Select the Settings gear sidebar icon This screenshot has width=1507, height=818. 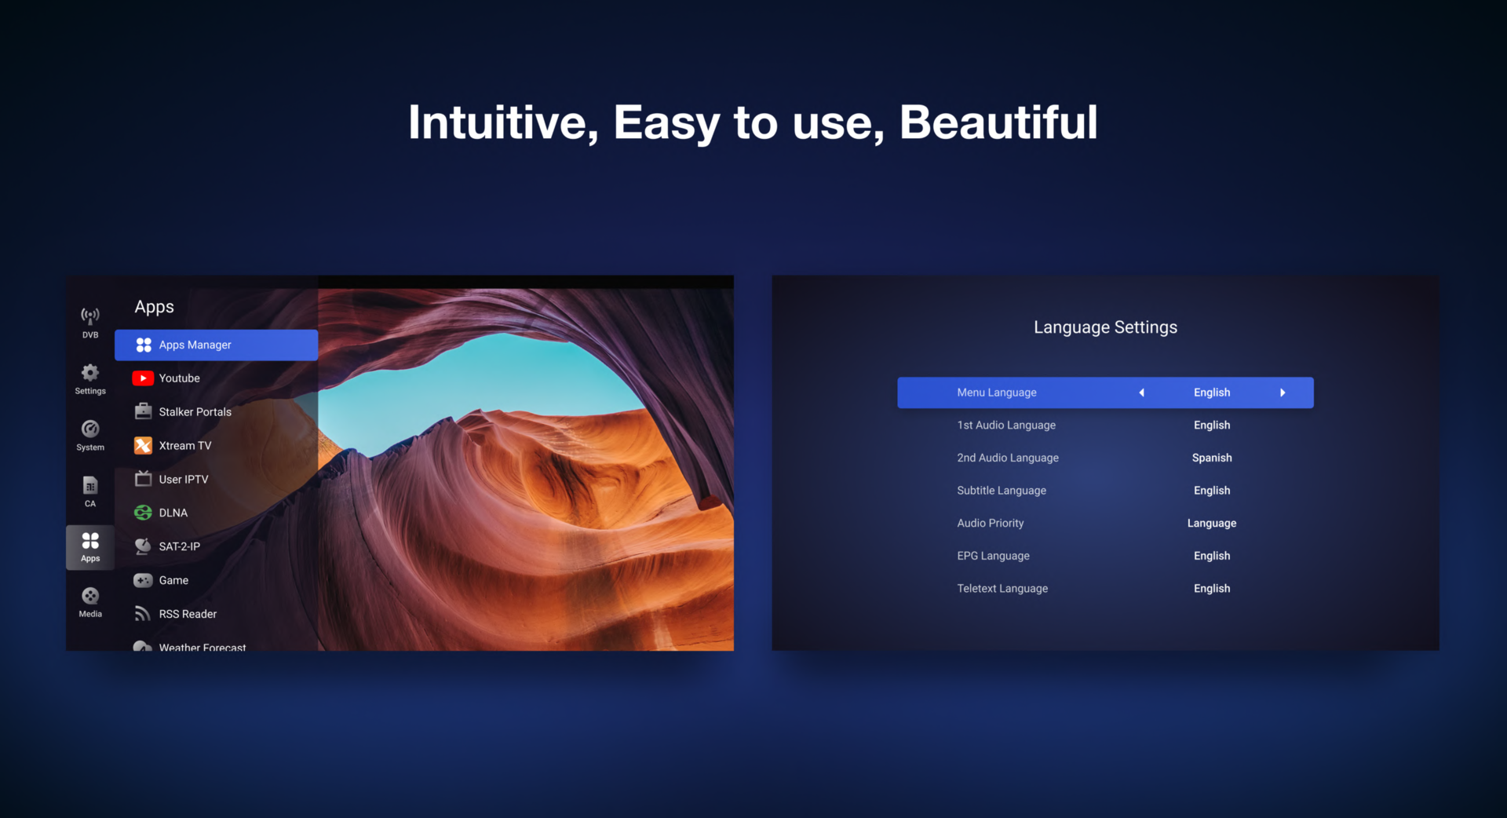point(90,372)
